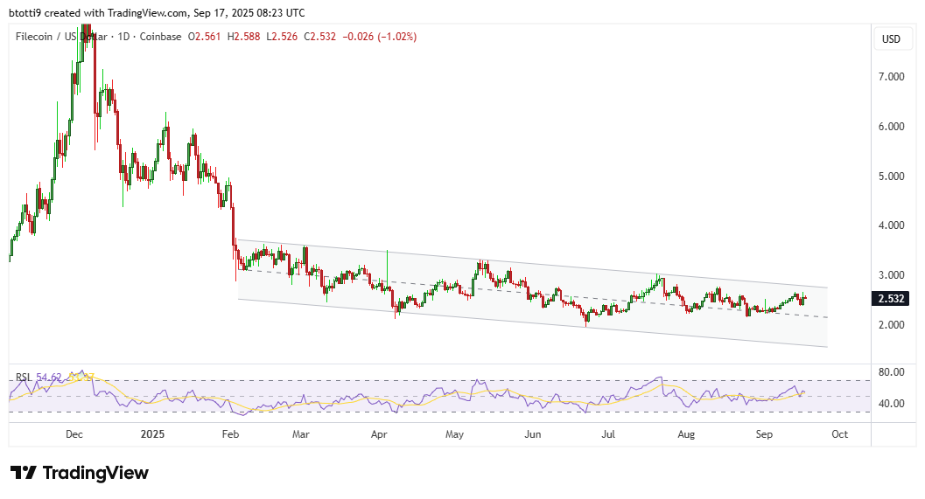925x499 pixels.
Task: Click the latest candlestick near price 2.532
Action: click(802, 299)
